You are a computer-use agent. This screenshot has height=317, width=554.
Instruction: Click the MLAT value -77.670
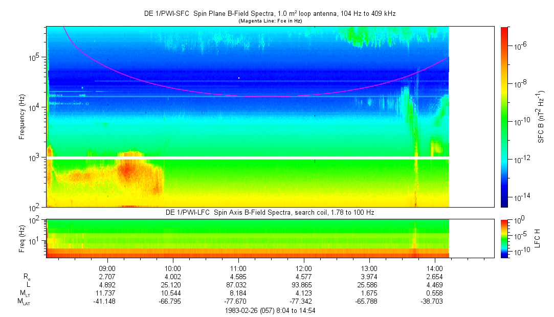[x=238, y=302]
